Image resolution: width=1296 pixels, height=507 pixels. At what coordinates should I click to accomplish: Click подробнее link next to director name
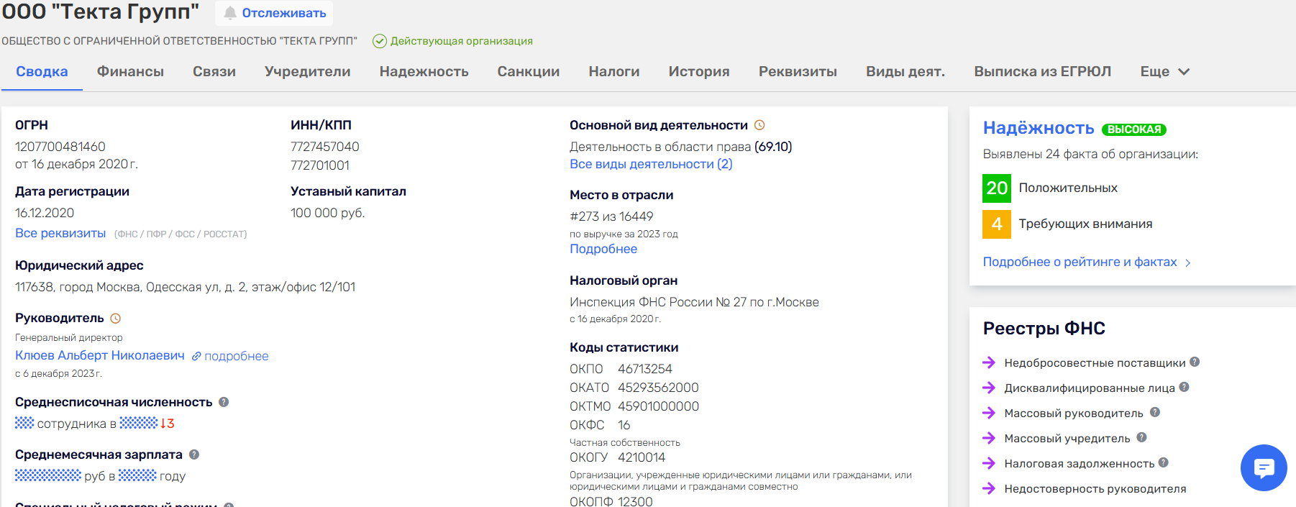[236, 356]
